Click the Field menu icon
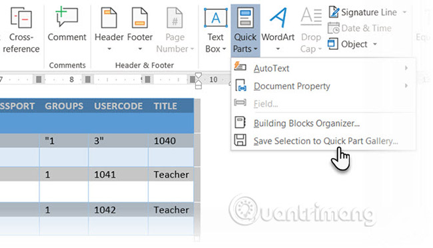This screenshot has width=433, height=248. pos(240,103)
